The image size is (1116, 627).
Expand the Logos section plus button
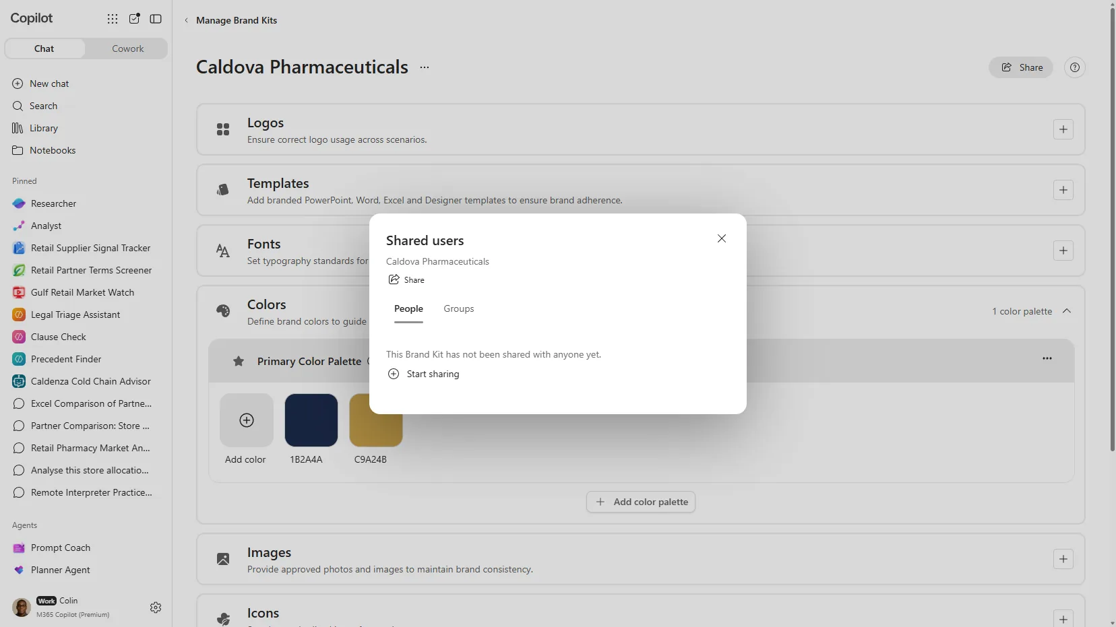tap(1063, 129)
